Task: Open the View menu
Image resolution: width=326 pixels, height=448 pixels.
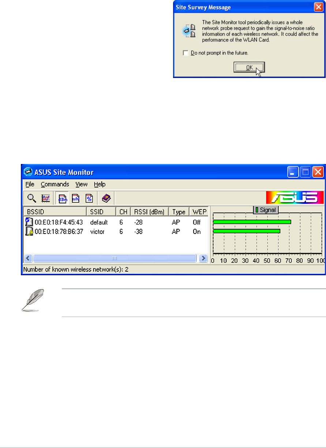Action: 82,184
